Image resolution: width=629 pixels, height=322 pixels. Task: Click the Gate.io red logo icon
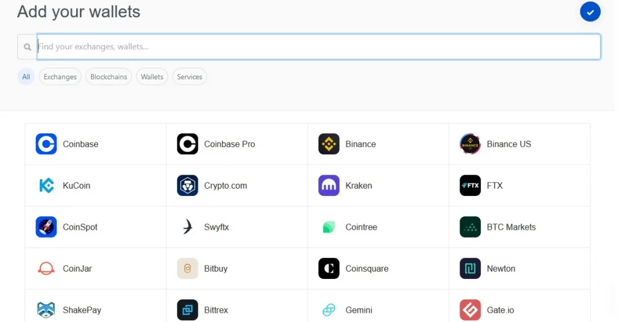click(470, 310)
